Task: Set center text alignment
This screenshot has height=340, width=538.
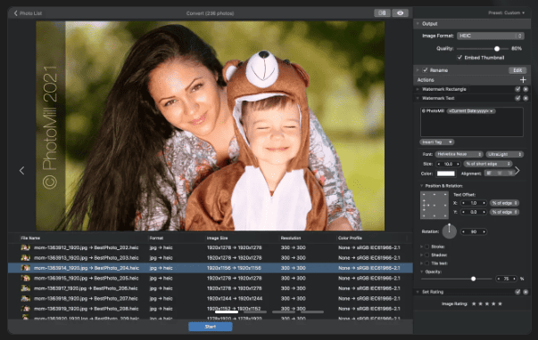Action: click(x=500, y=174)
